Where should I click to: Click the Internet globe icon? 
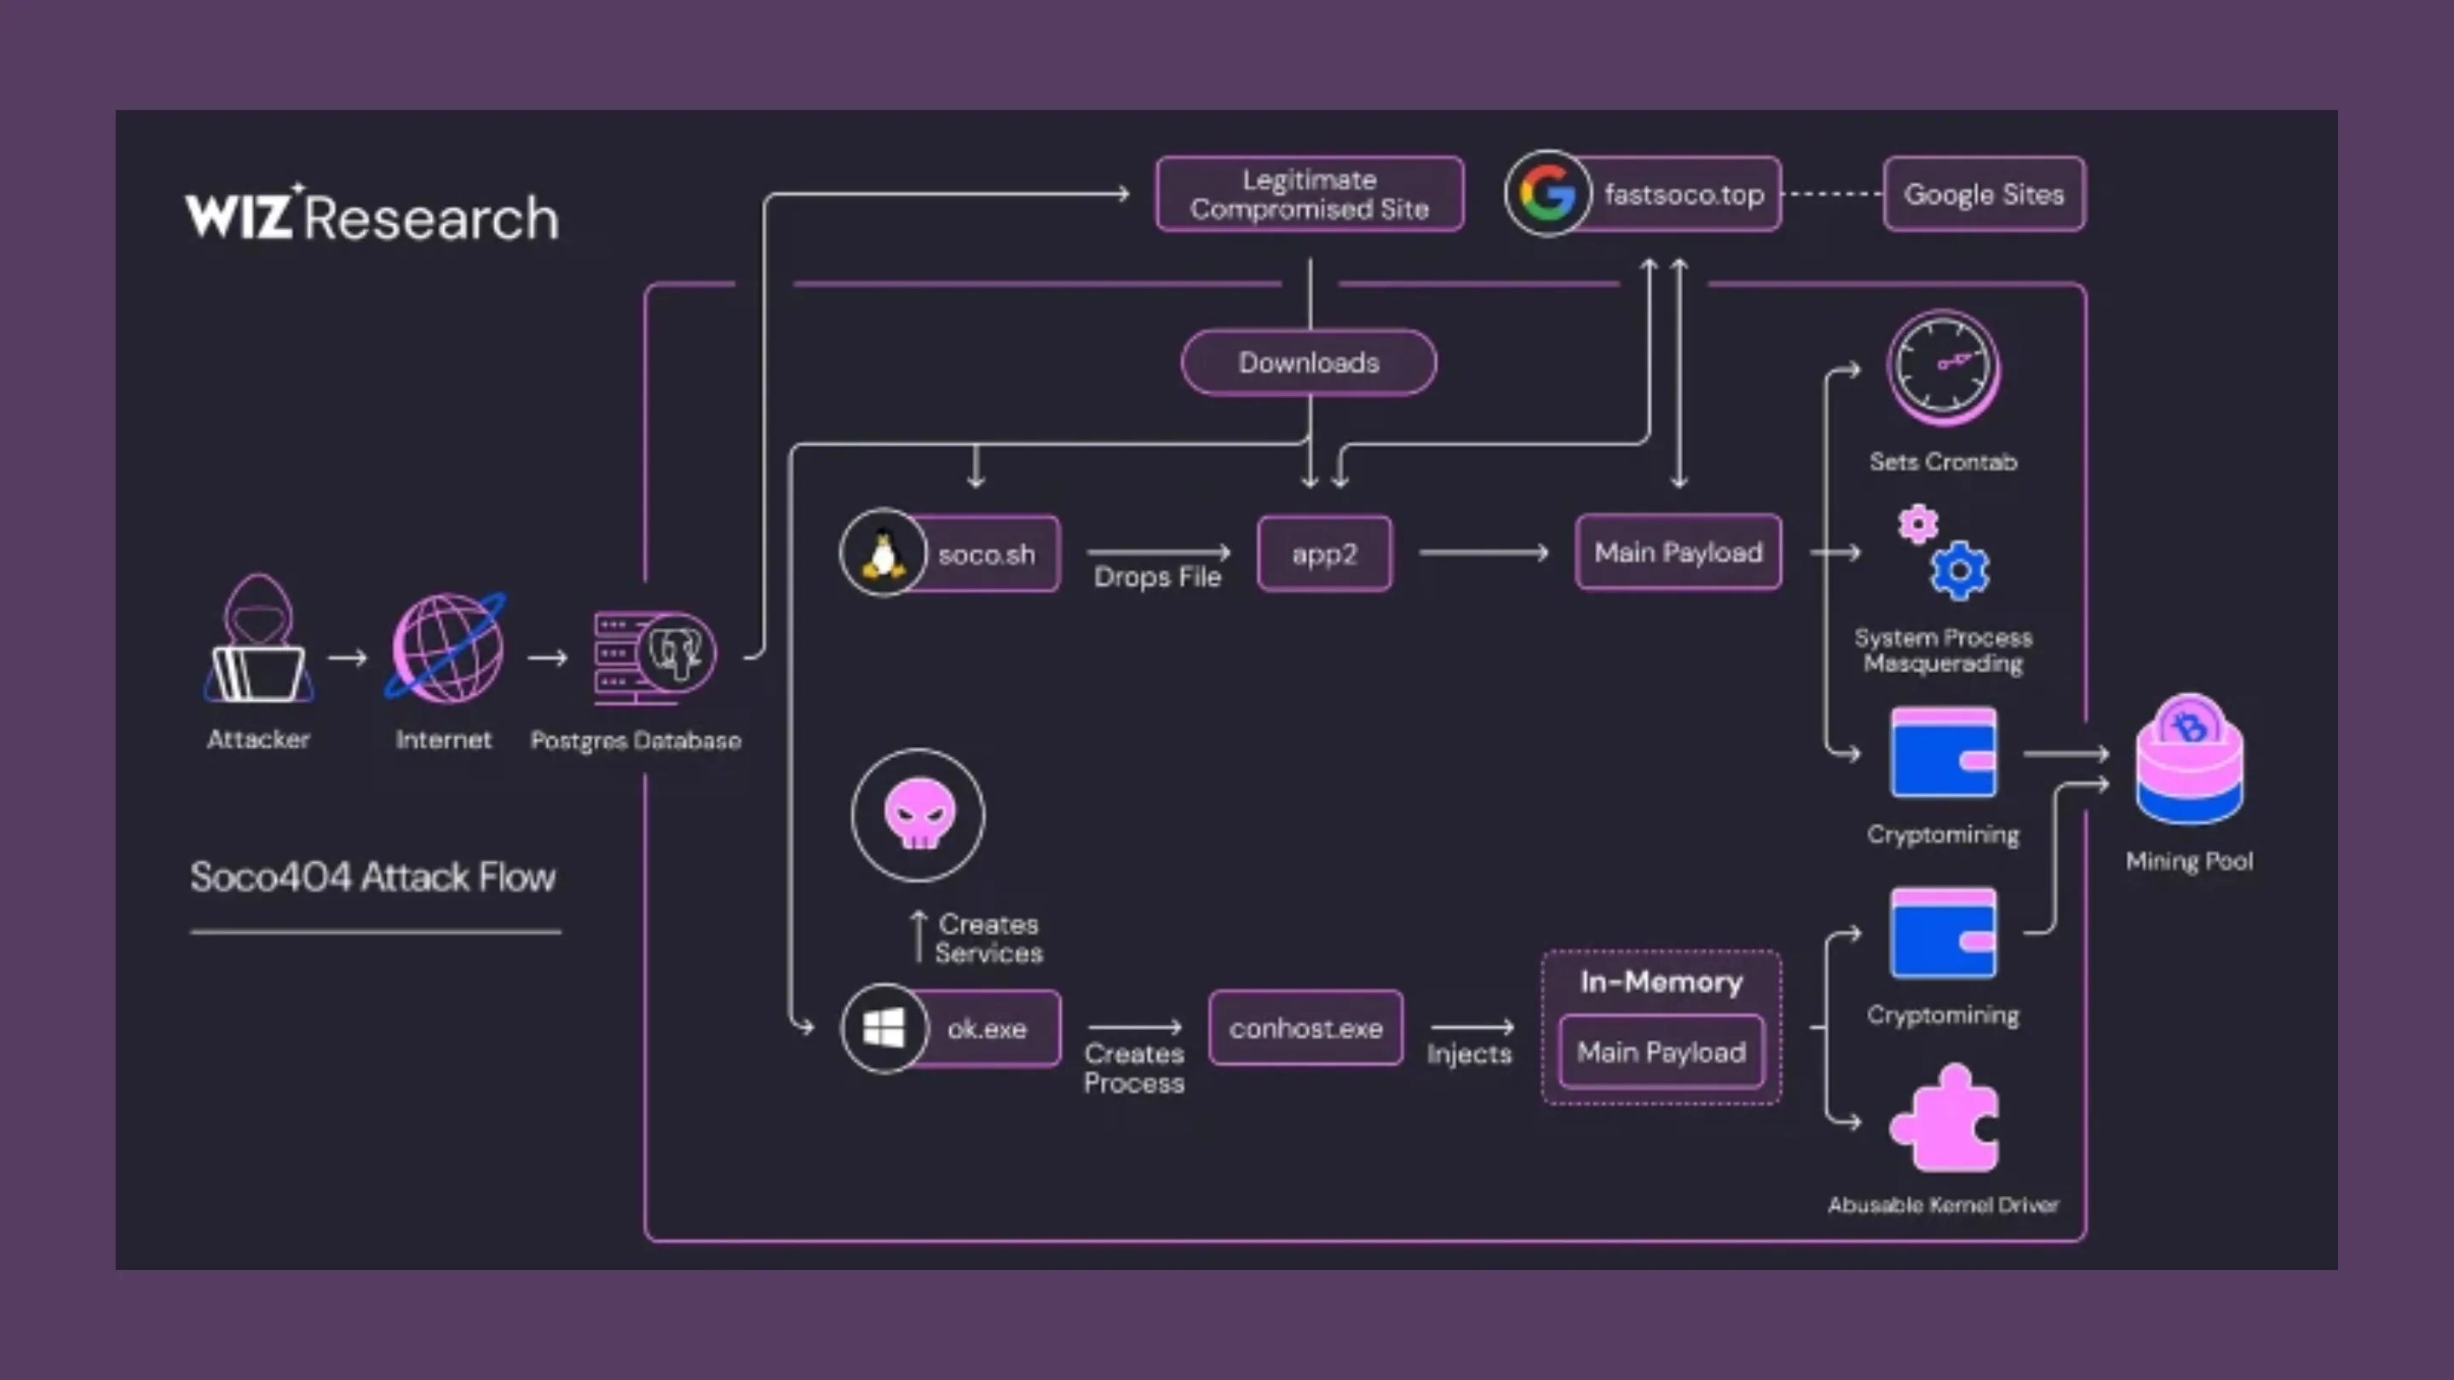click(x=445, y=648)
